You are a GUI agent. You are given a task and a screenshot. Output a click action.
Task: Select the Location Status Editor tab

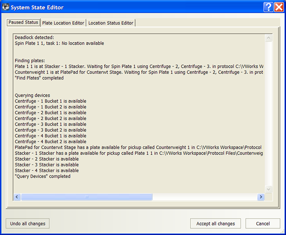click(111, 23)
